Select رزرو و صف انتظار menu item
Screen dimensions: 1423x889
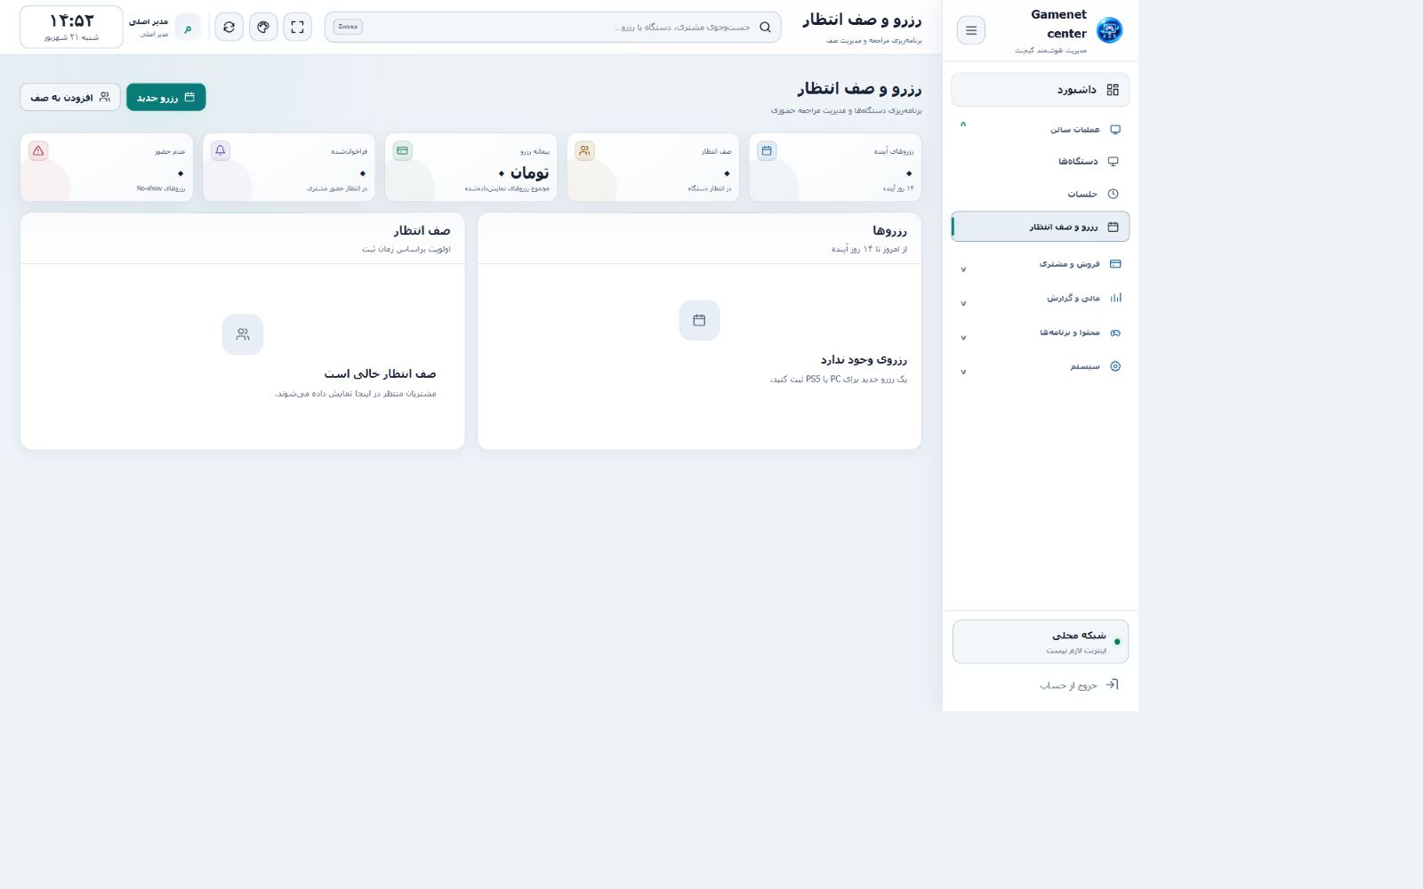click(1041, 227)
